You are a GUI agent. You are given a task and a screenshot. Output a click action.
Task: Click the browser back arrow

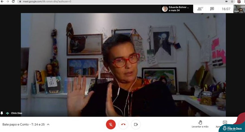click(2, 1)
